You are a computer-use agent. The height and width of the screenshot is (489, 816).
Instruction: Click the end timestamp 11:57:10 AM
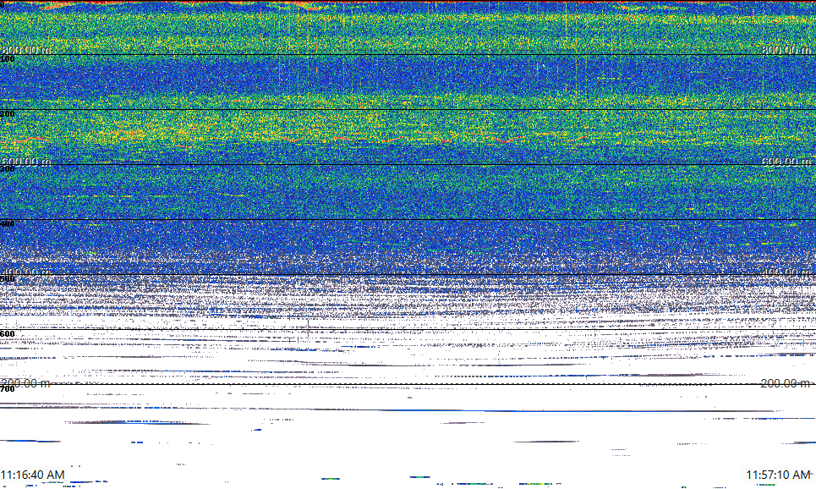778,475
